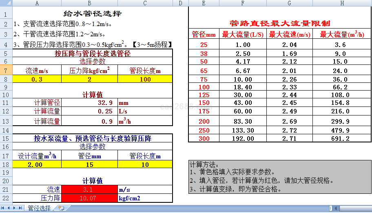The height and width of the screenshot is (213, 372).
Task: Select the yellow 管径 cell with 15
Action: tap(89, 164)
